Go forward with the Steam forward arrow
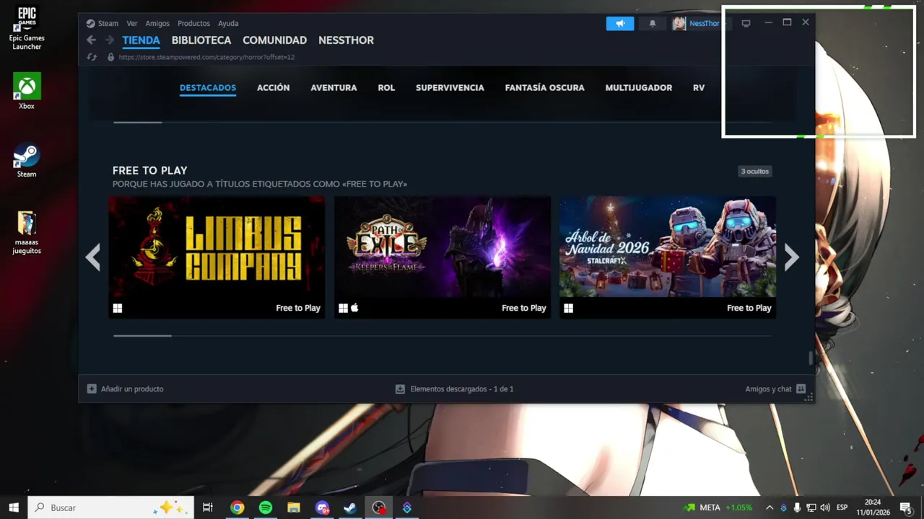Image resolution: width=924 pixels, height=519 pixels. point(110,40)
